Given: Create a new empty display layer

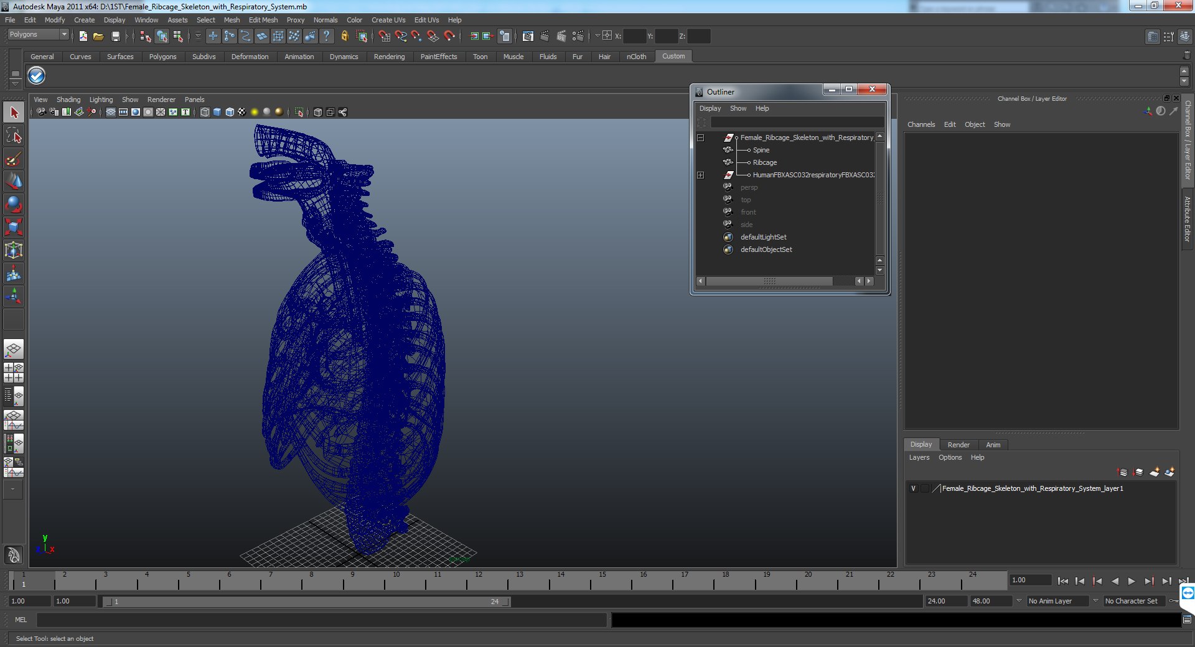Looking at the screenshot, I should click(1154, 472).
